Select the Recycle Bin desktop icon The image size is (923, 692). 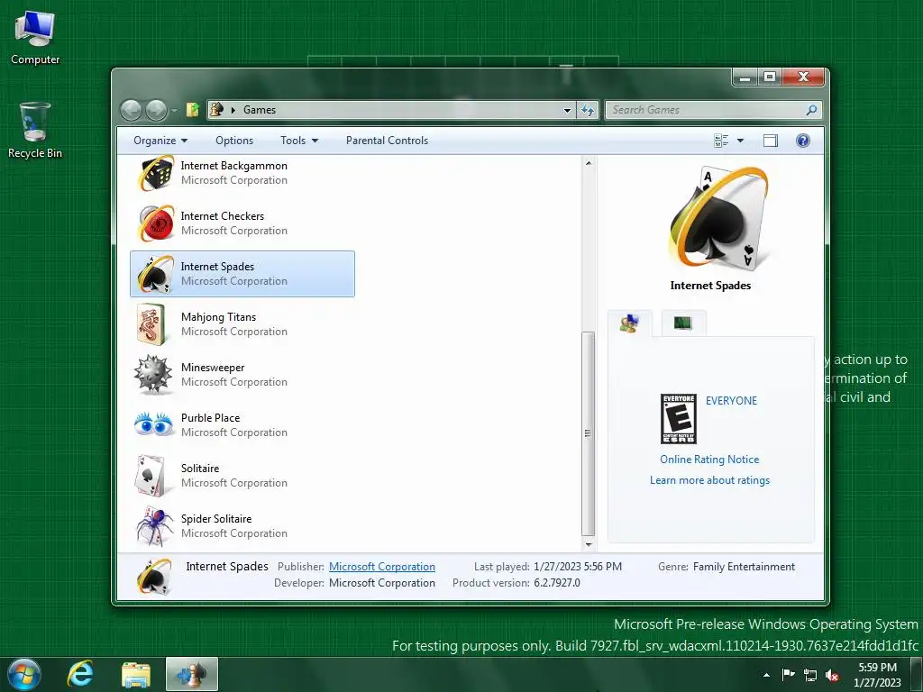tap(35, 131)
